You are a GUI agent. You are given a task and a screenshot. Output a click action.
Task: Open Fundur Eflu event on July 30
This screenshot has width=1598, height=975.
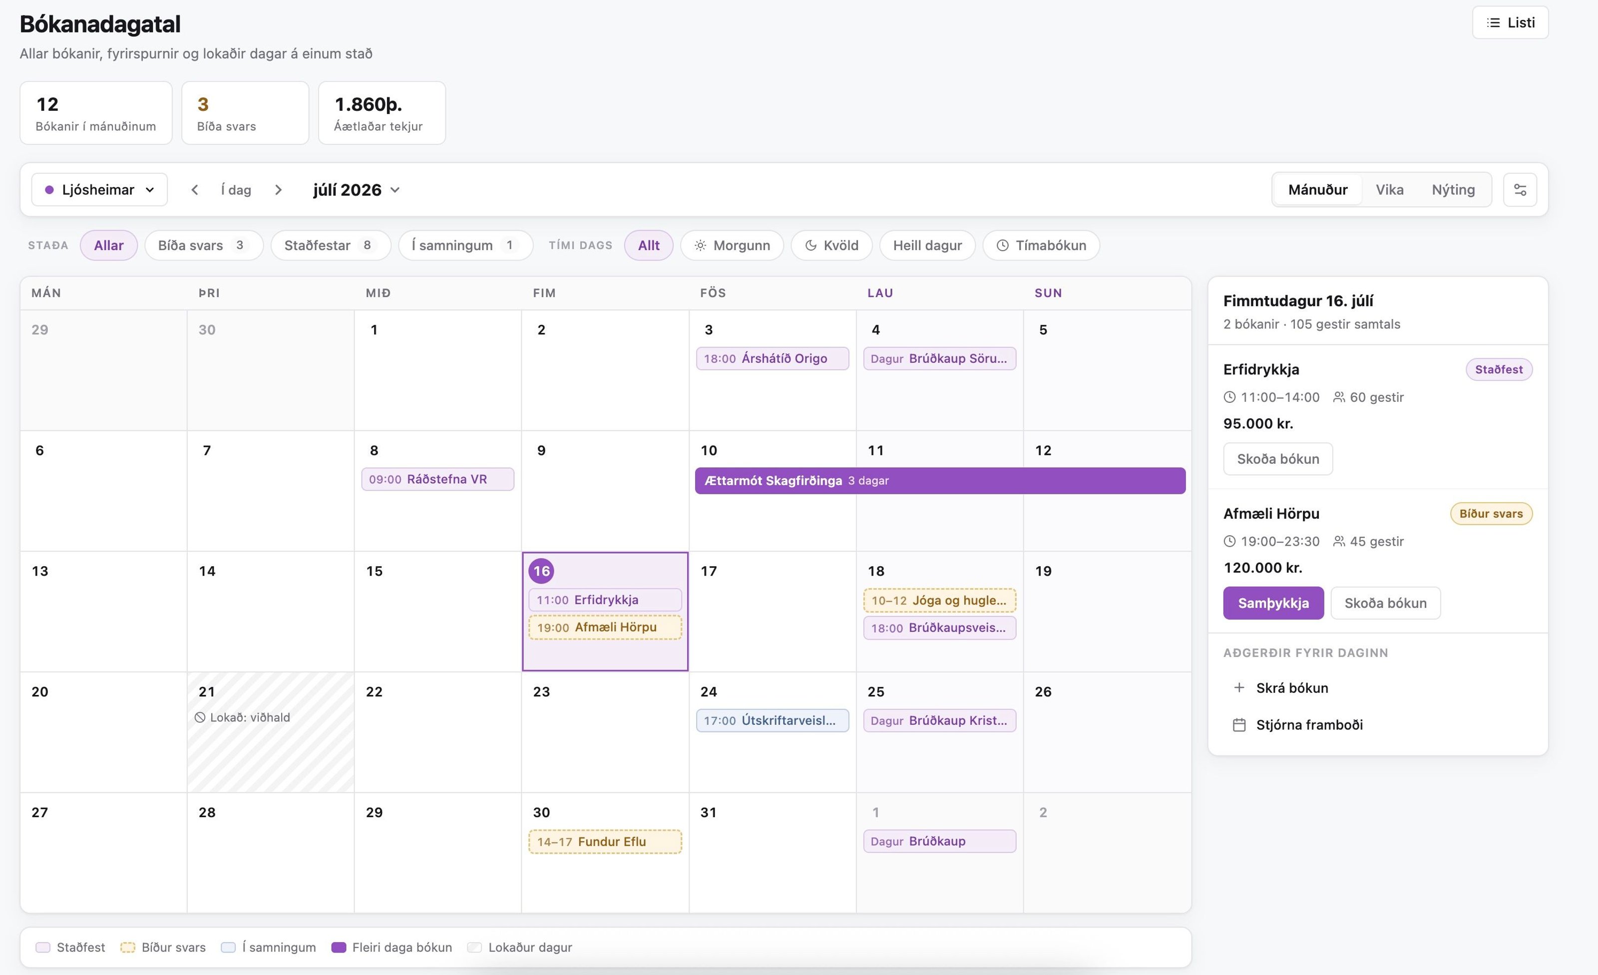click(x=605, y=842)
